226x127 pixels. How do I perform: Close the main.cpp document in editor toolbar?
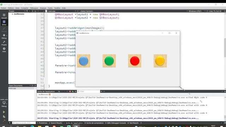(78, 11)
